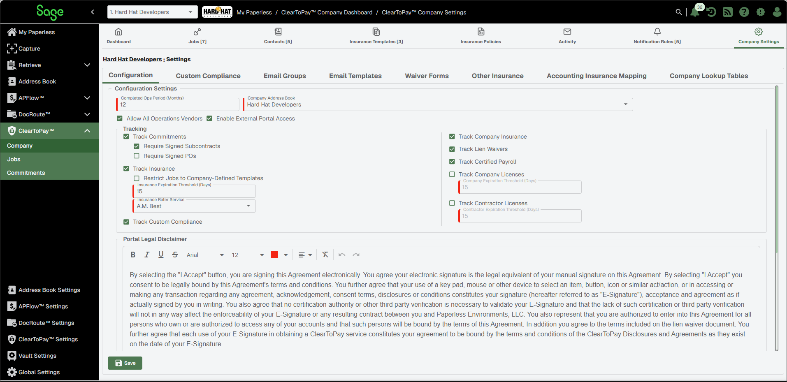Open Address Book Settings in the sidebar
The height and width of the screenshot is (382, 787).
click(49, 290)
